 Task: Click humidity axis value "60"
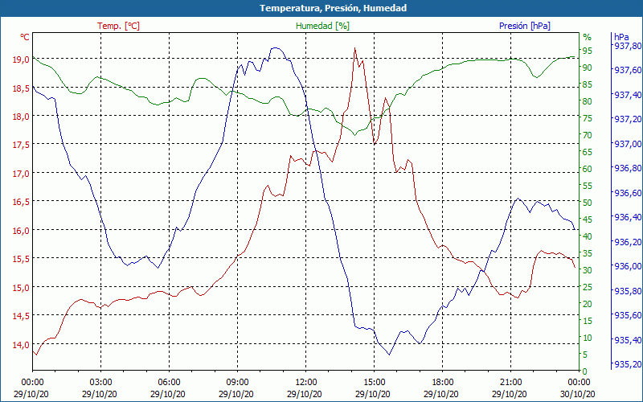click(588, 169)
